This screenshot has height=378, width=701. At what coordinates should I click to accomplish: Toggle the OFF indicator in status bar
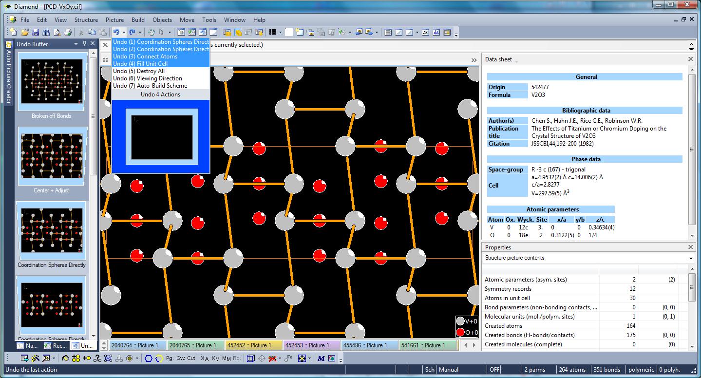[x=495, y=370]
